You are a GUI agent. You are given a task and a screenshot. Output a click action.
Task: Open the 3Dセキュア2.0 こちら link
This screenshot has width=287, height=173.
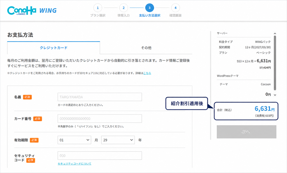tap(147, 73)
